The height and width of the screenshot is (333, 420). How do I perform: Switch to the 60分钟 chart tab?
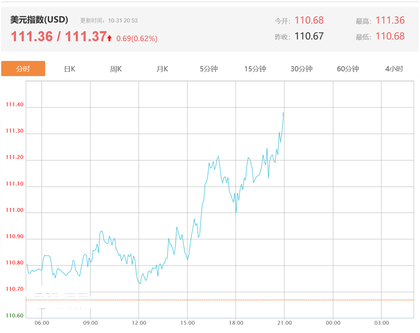(x=348, y=69)
